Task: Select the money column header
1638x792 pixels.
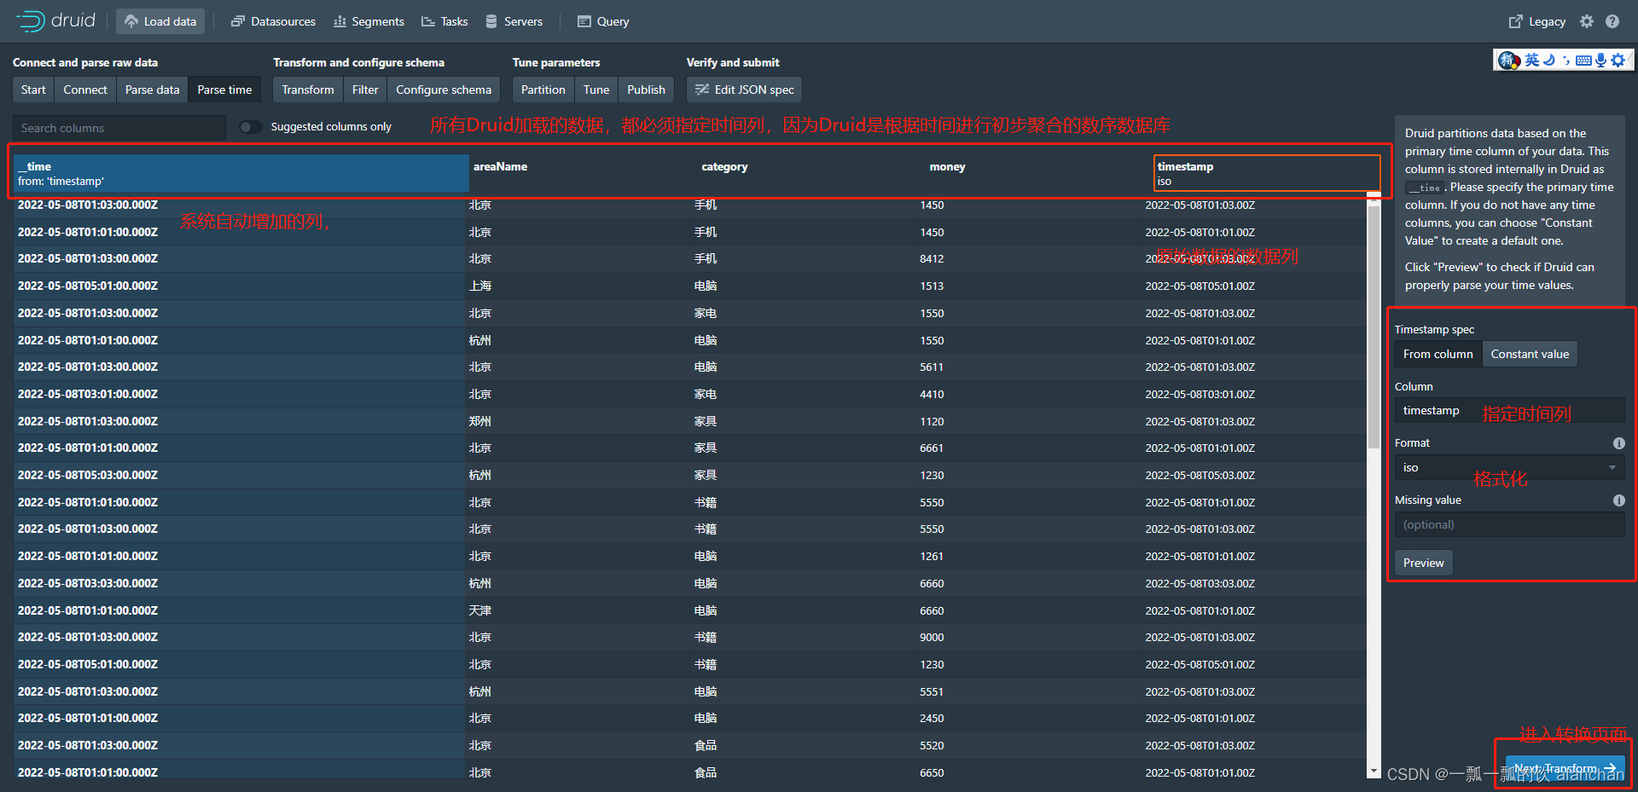Action: click(1039, 173)
